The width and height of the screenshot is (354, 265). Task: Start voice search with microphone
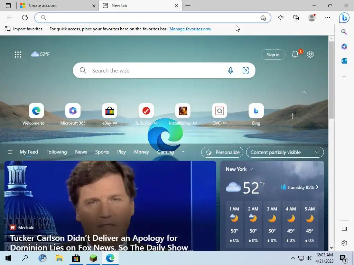coord(231,70)
